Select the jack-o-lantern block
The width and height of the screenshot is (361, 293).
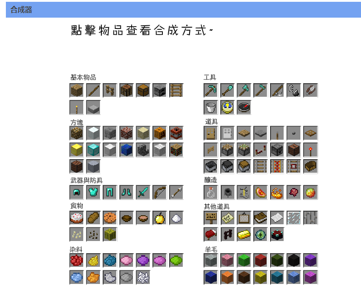pyautogui.click(x=160, y=133)
